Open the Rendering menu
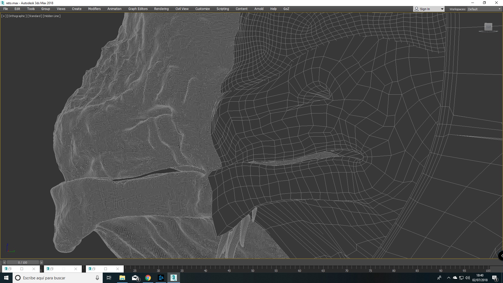The height and width of the screenshot is (283, 503). [x=161, y=9]
